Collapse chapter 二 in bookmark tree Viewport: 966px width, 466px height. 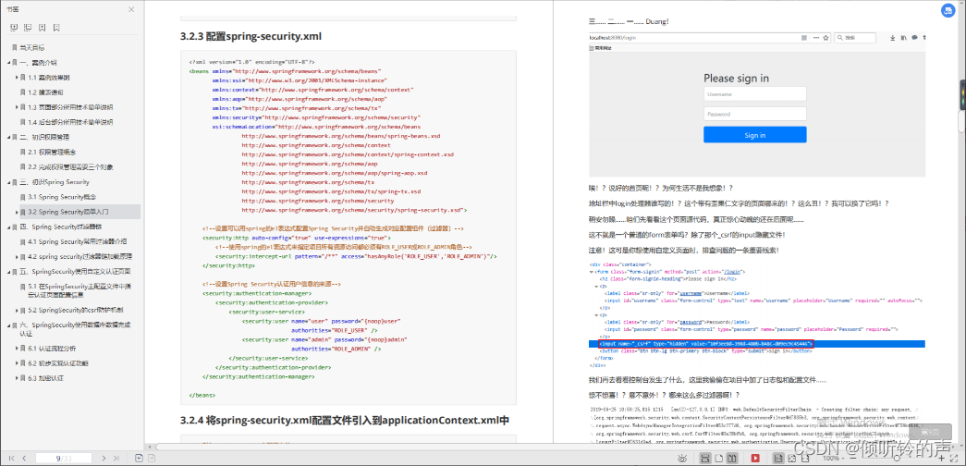[8, 137]
